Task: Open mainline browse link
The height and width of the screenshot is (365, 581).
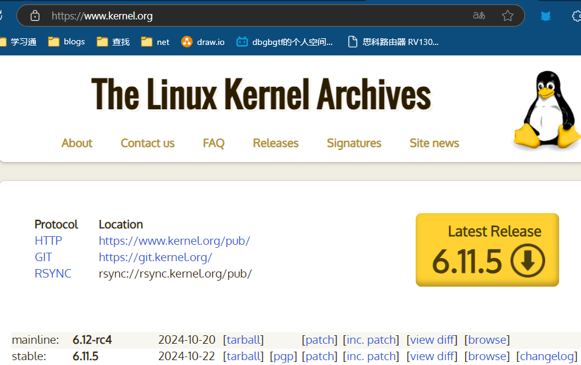Action: [487, 339]
